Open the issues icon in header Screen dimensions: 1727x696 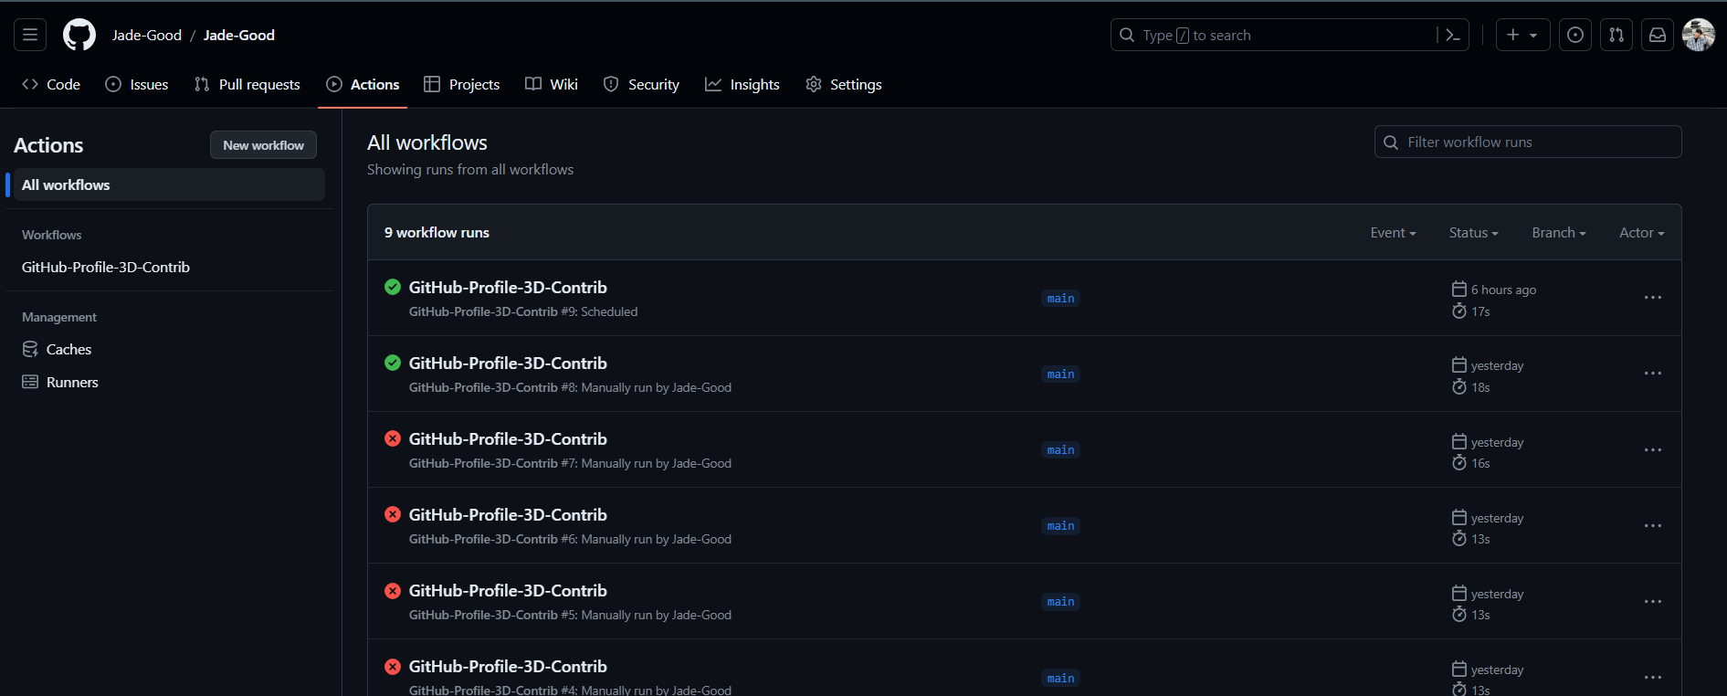click(1575, 35)
